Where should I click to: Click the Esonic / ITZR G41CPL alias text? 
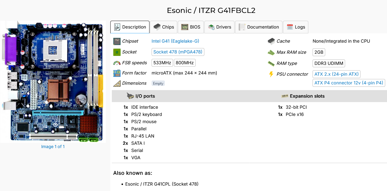pos(162,184)
